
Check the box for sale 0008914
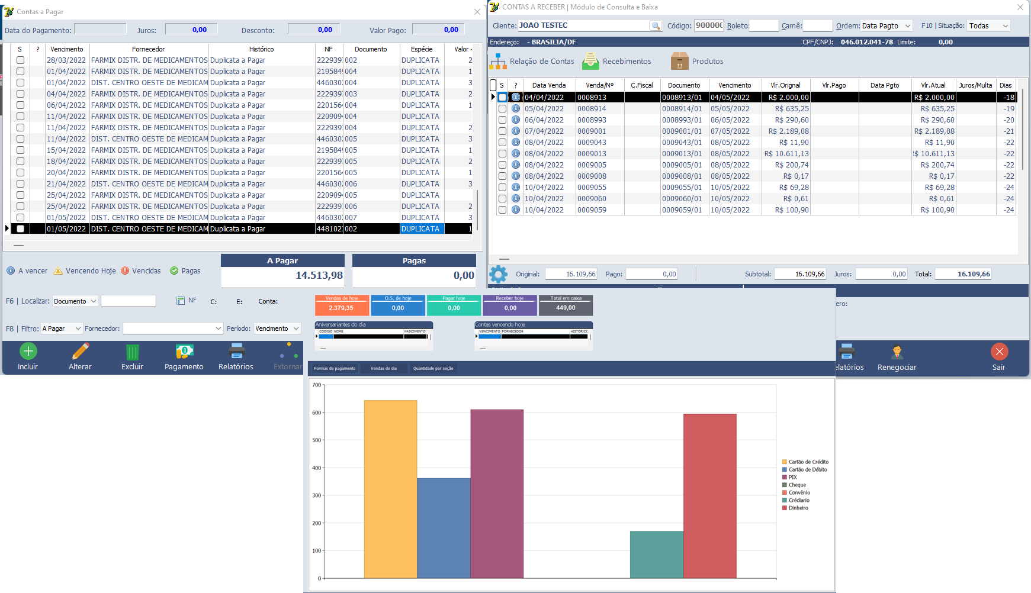[502, 109]
